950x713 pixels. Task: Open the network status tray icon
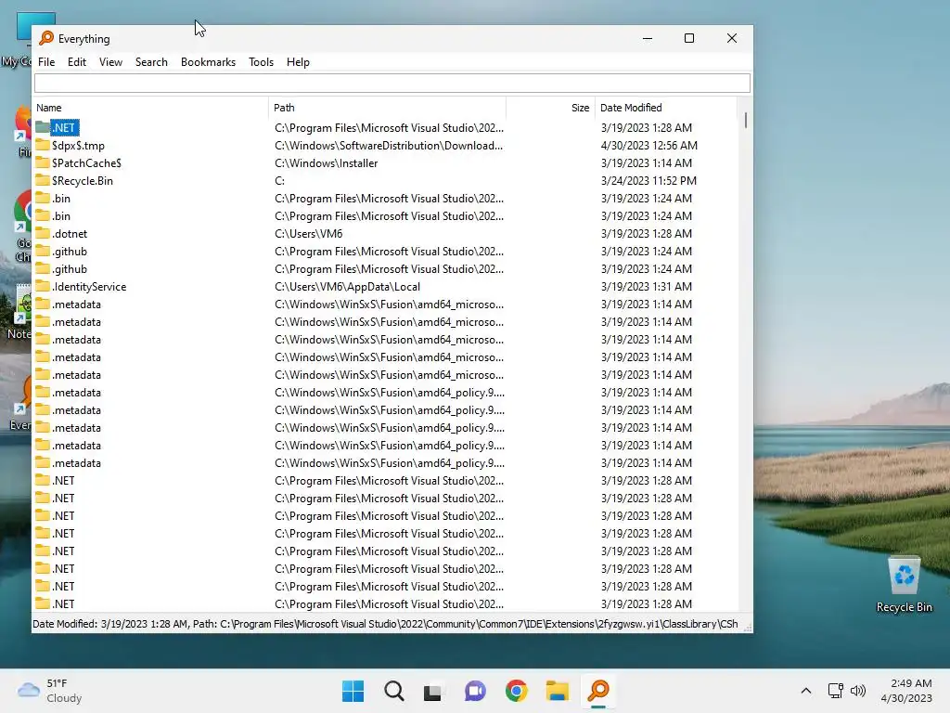point(836,691)
